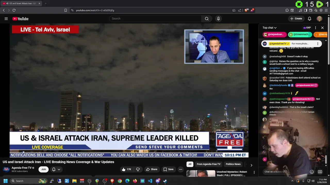The image size is (330, 185).
Task: Bookmark this page in address bar
Action: 65,10
